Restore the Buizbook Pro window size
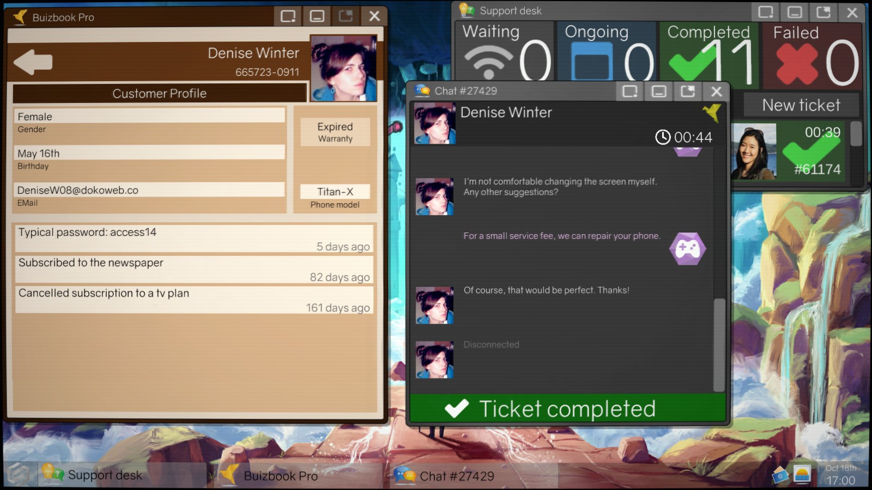This screenshot has width=872, height=490. click(288, 16)
